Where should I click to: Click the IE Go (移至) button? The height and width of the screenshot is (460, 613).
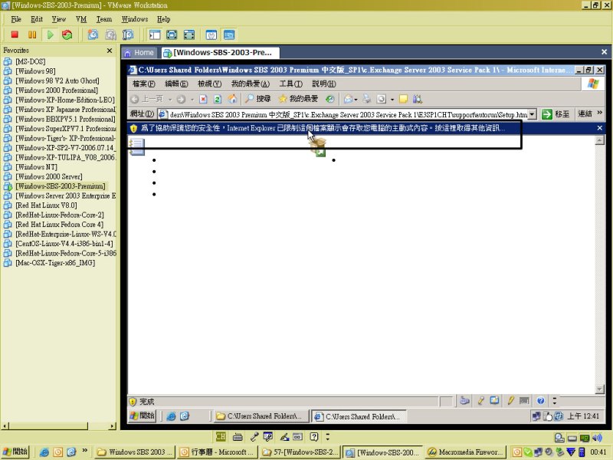[555, 114]
